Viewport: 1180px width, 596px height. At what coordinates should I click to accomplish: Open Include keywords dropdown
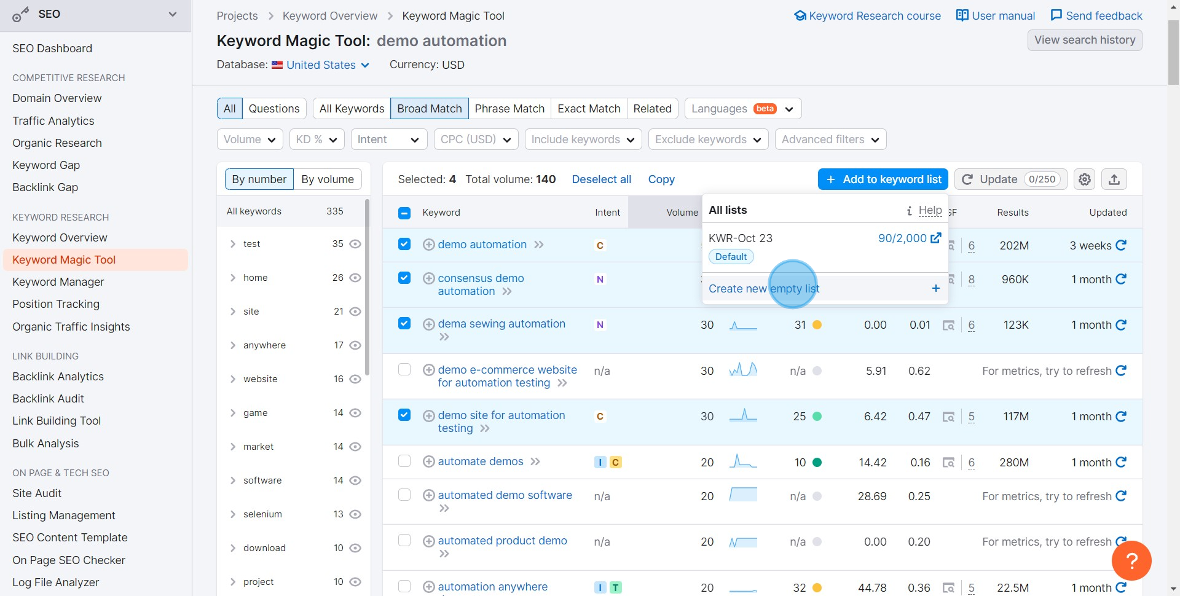point(583,139)
